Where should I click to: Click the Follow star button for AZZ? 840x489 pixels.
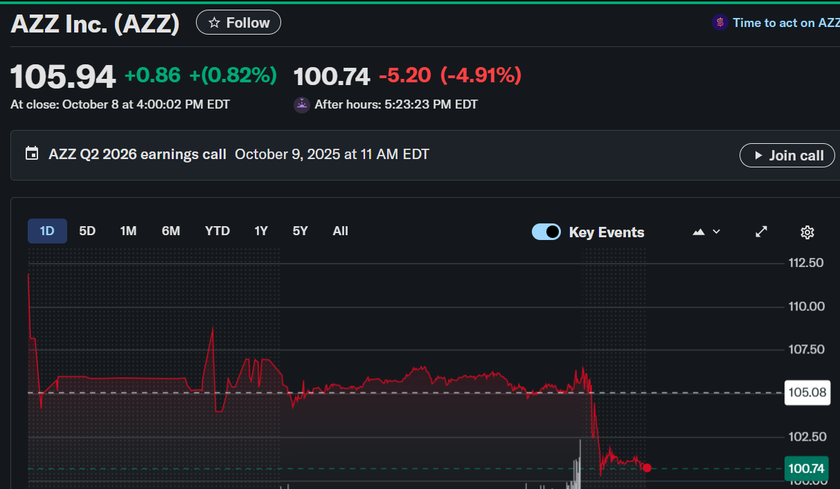(x=238, y=23)
